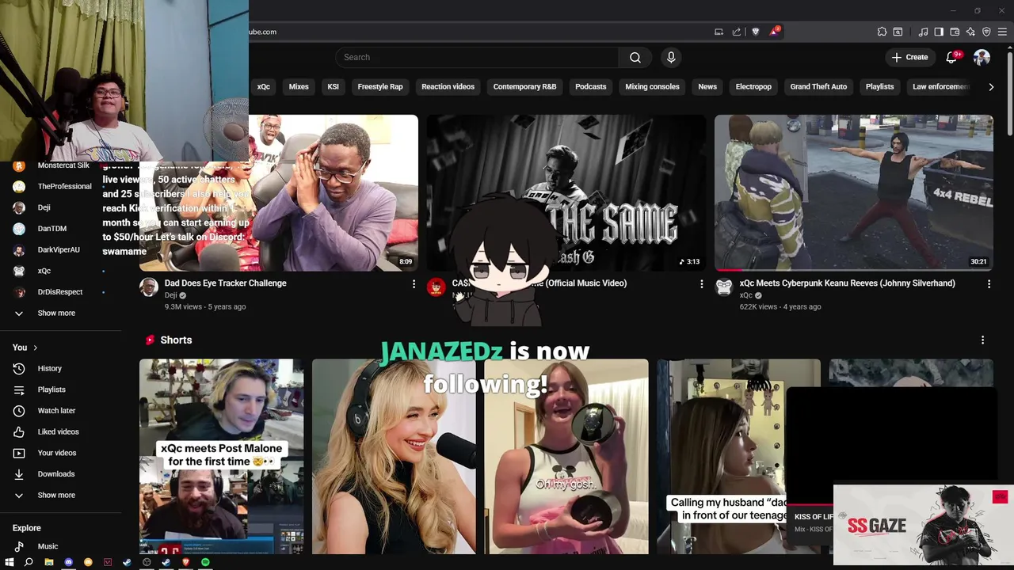Start voice search with microphone icon
Screen dimensions: 1014x570
[x=671, y=57]
